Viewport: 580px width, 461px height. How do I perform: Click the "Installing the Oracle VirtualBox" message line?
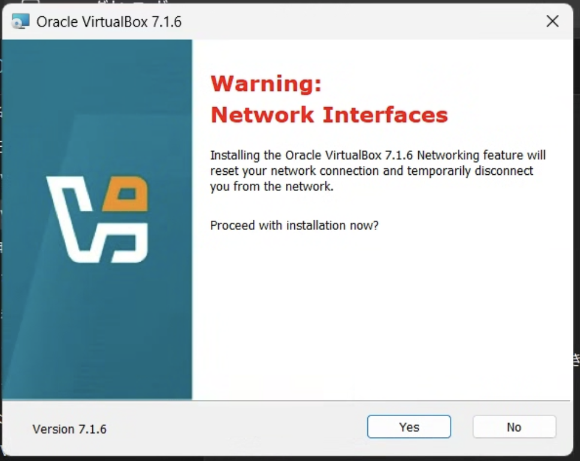tap(378, 155)
